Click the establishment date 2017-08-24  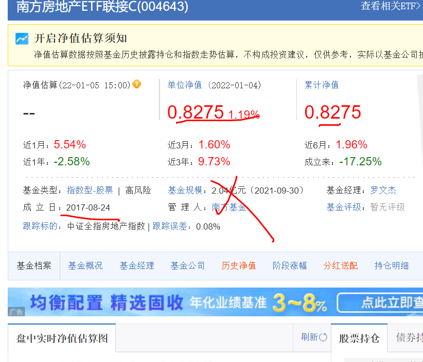[x=88, y=207]
